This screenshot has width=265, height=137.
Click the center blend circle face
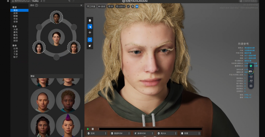click(56, 38)
